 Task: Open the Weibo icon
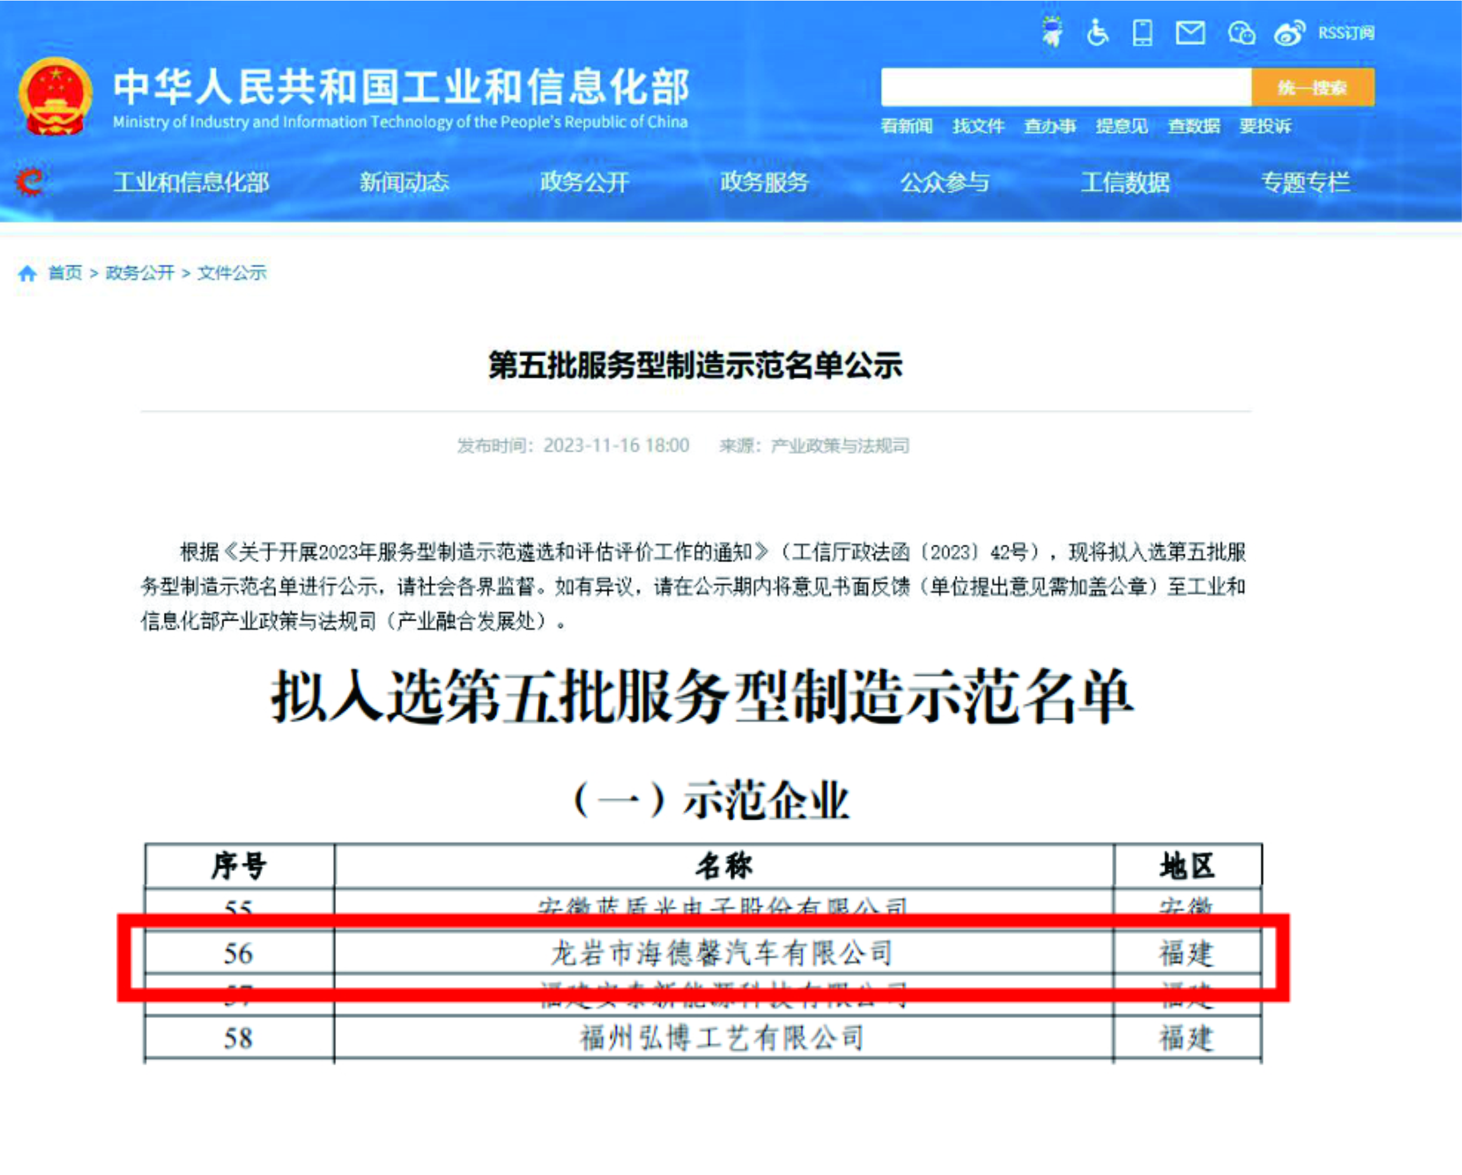coord(1289,33)
